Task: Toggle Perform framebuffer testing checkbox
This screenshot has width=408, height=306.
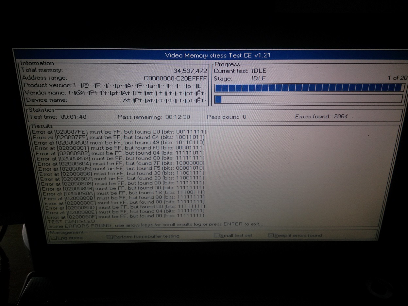Action: click(110, 237)
